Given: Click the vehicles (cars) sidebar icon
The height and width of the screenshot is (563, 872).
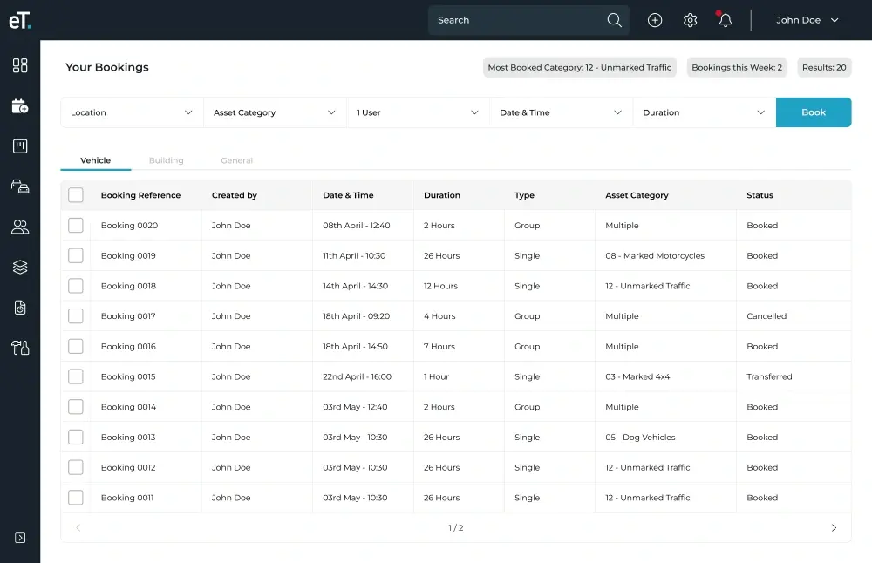Looking at the screenshot, I should 20,186.
